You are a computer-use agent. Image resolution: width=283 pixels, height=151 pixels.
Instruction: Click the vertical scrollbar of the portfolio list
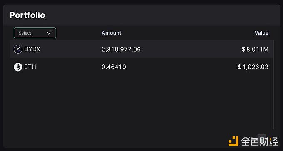point(273,85)
